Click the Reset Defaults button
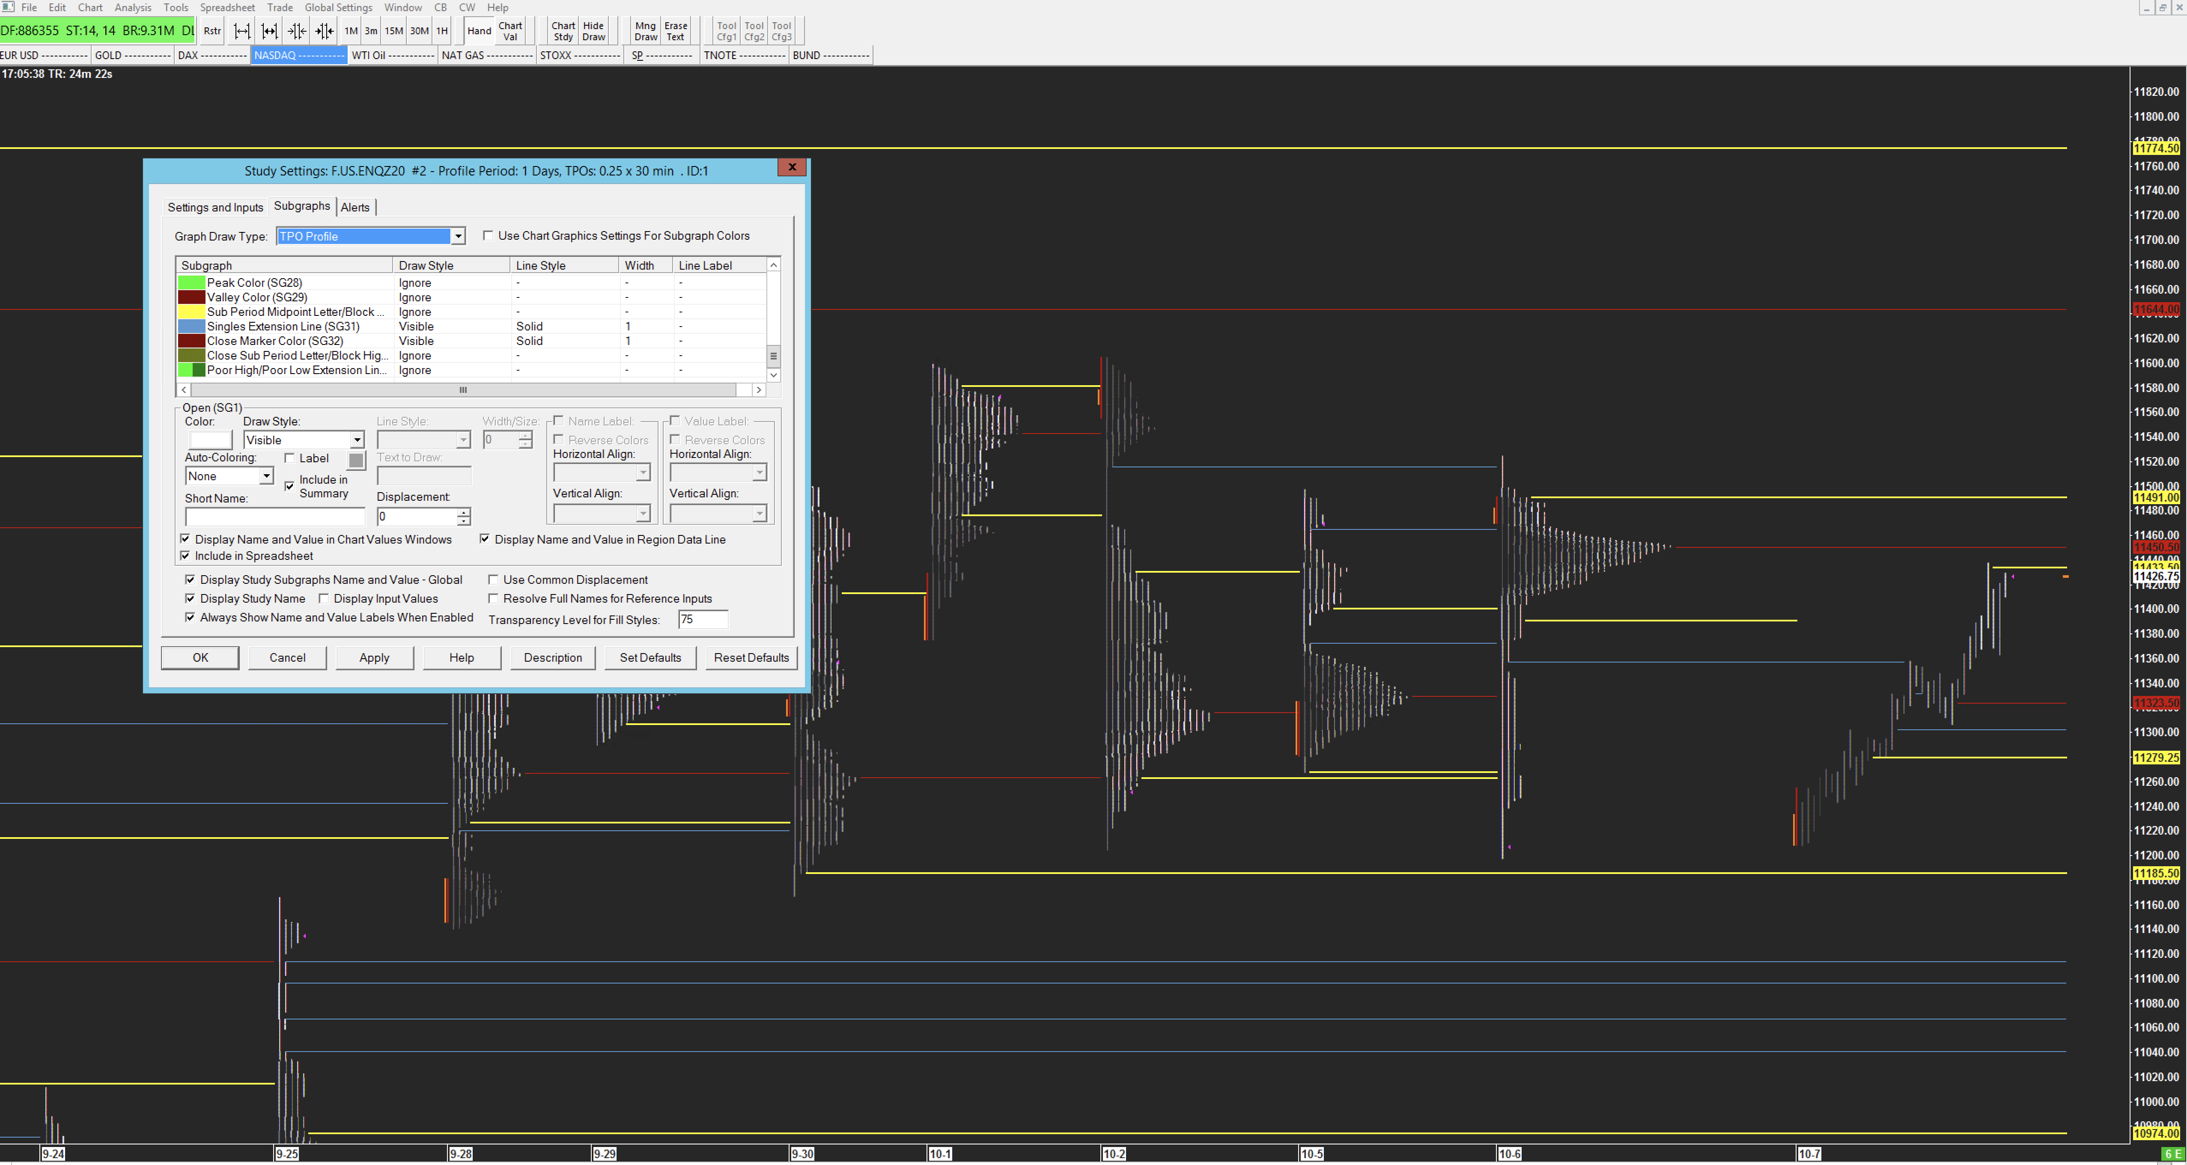The height and width of the screenshot is (1165, 2187). coord(751,657)
